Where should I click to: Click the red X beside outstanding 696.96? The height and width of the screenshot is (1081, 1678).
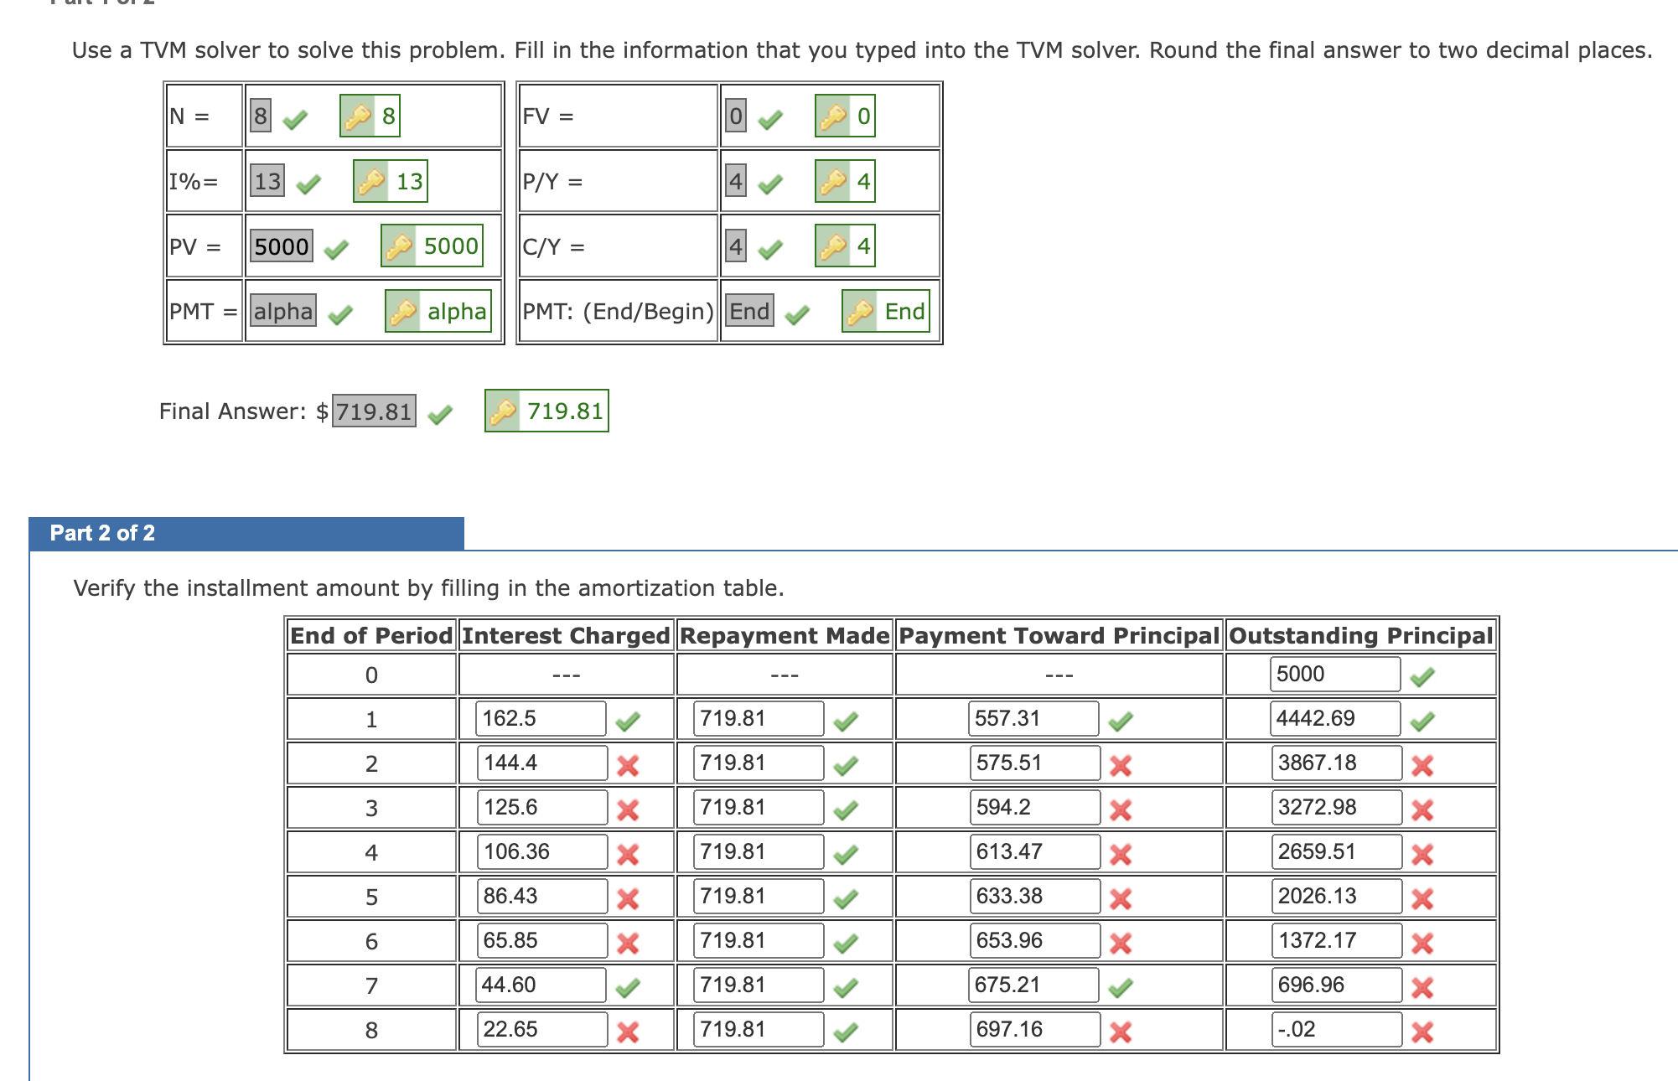(x=1422, y=987)
